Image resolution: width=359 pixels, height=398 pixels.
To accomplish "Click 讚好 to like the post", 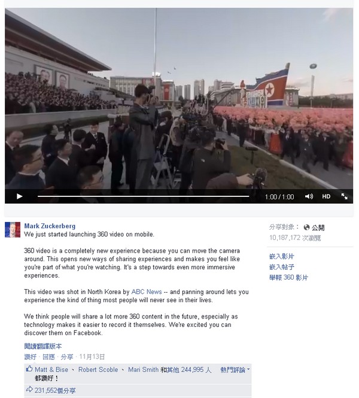I will (30, 357).
